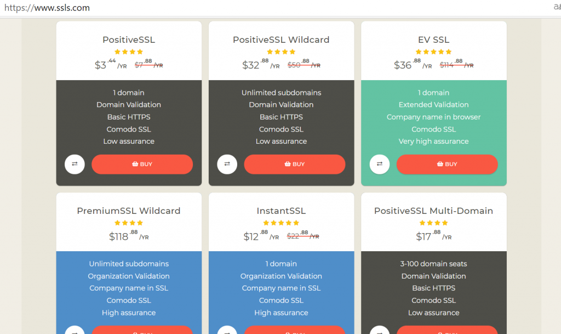Open the InstantSSL product title

(281, 211)
